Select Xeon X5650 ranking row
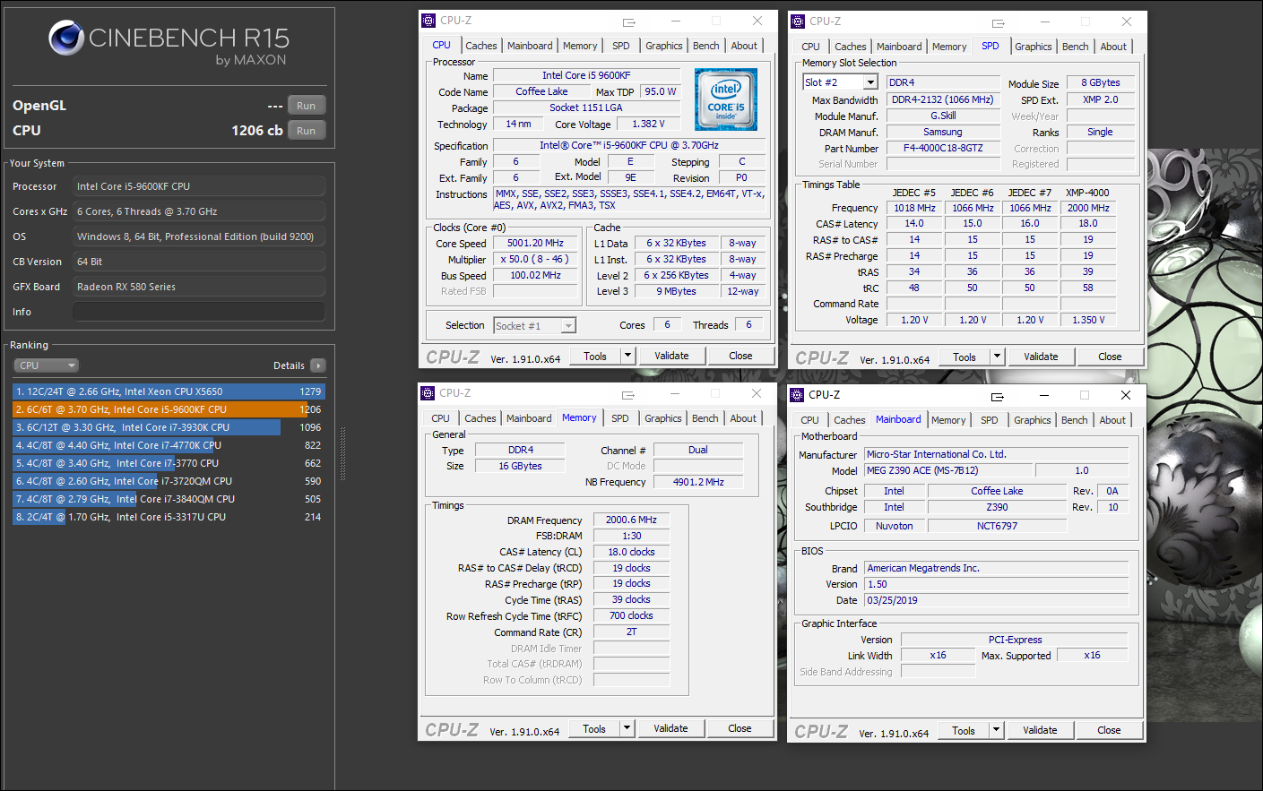Image resolution: width=1263 pixels, height=791 pixels. [x=169, y=391]
